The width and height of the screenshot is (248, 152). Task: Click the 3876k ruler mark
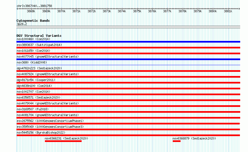152,11
